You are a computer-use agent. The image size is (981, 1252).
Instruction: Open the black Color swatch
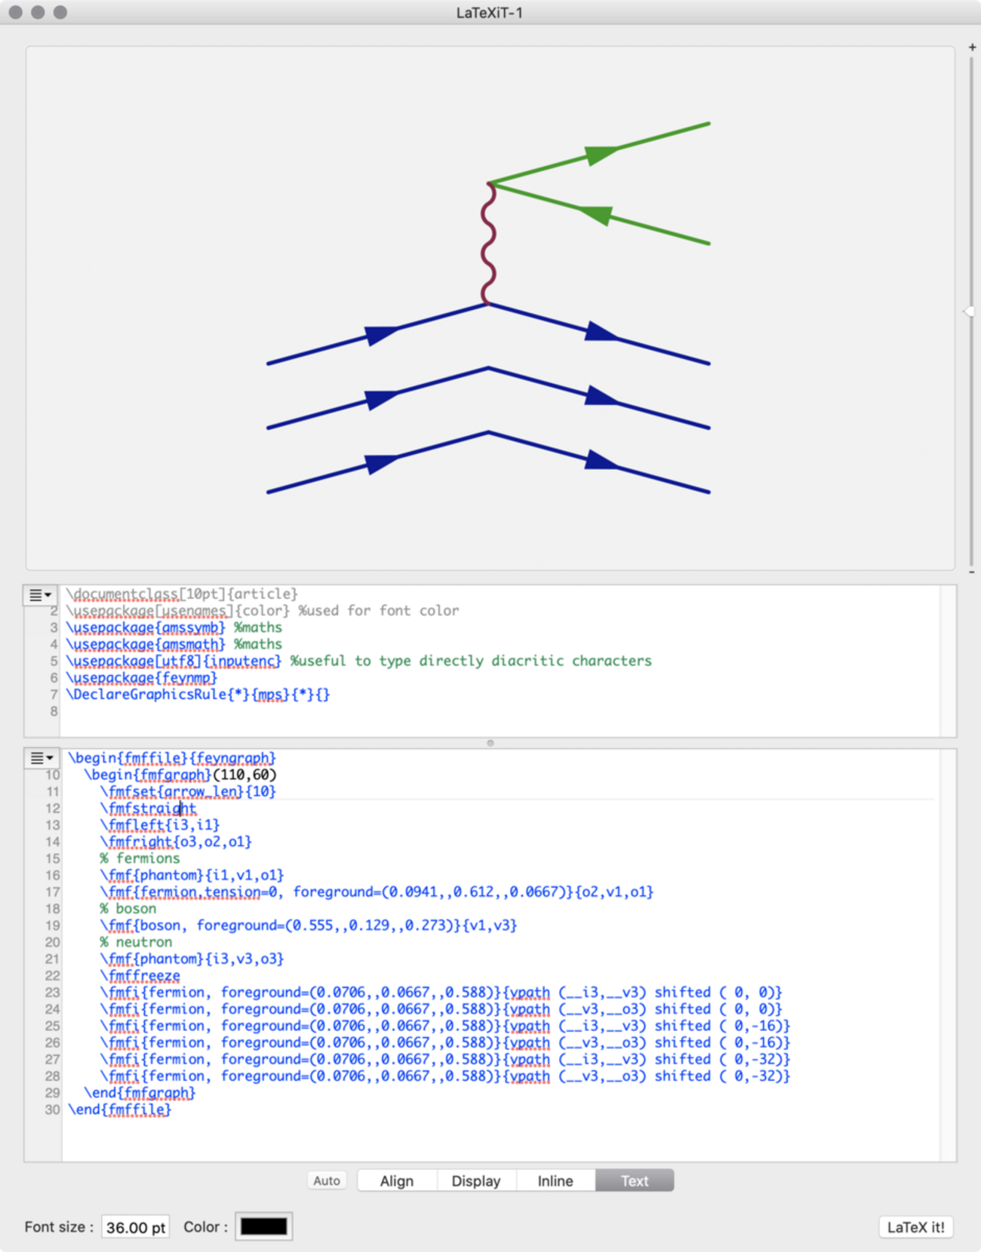click(x=263, y=1227)
